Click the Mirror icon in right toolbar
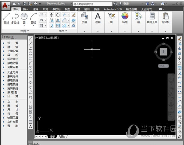Screen dimensions: 184x145 pyautogui.click(x=179, y=48)
